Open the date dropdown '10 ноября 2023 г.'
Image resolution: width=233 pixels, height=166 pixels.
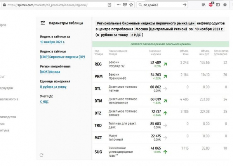tap(52, 42)
